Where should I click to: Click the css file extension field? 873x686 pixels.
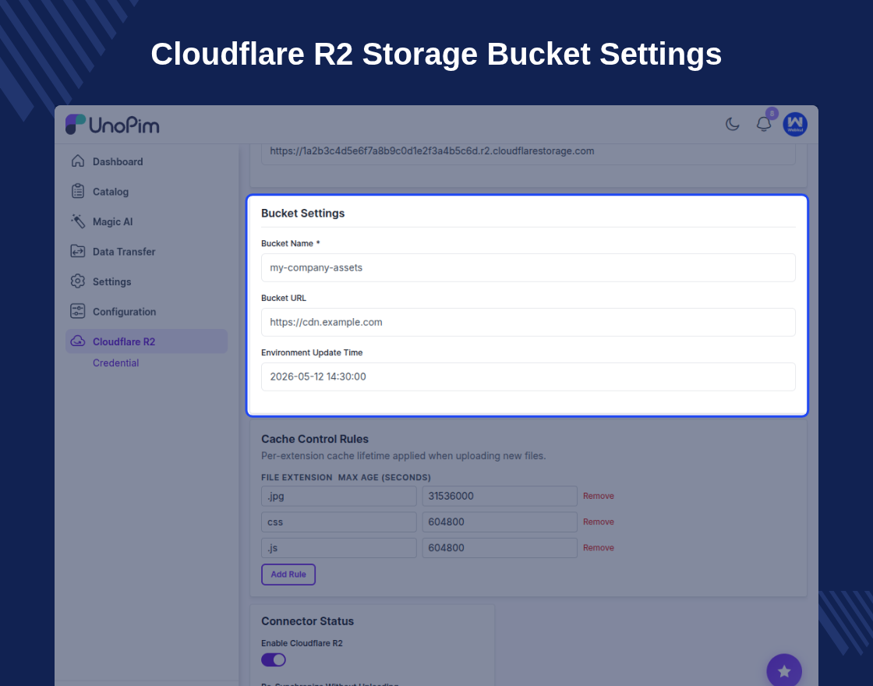[x=339, y=522]
